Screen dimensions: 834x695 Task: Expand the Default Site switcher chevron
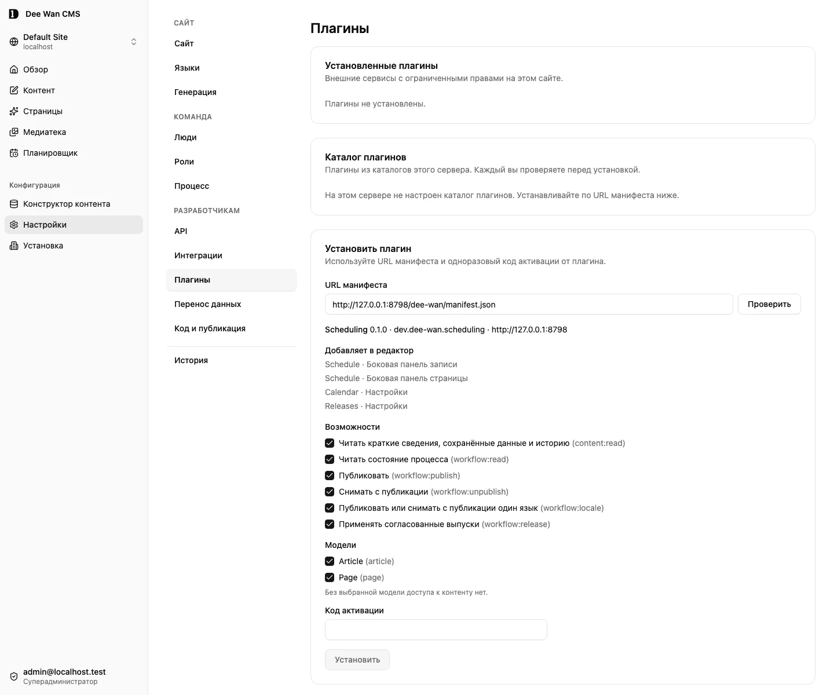pyautogui.click(x=134, y=42)
